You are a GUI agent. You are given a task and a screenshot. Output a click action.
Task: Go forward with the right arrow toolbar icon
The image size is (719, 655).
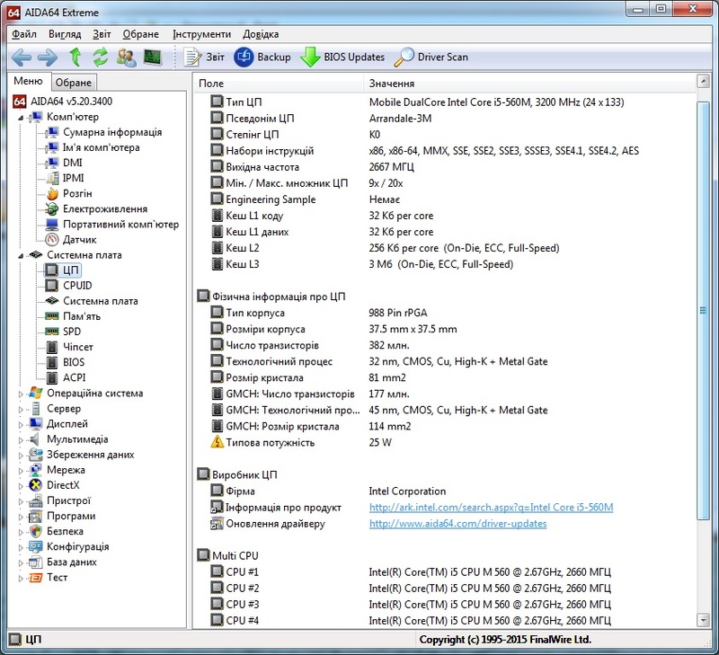(48, 58)
